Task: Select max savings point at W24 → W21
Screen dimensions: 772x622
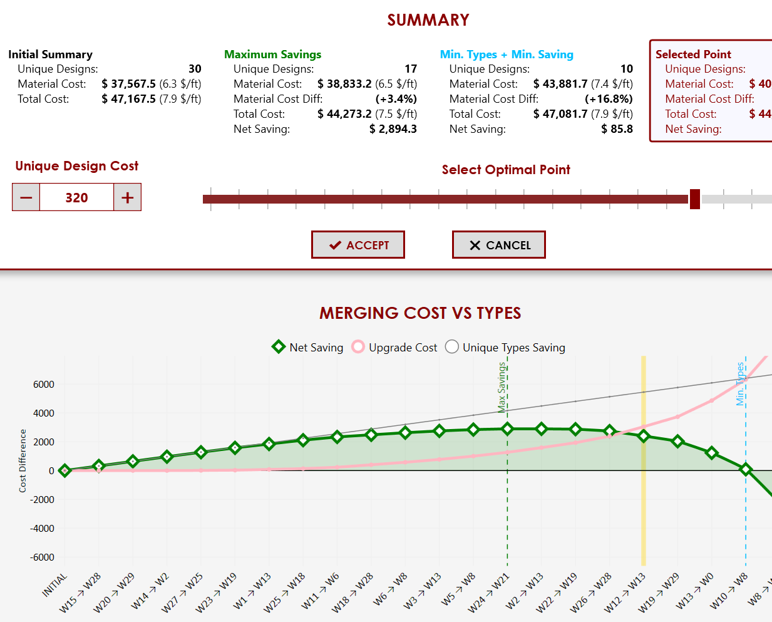Action: click(x=508, y=428)
